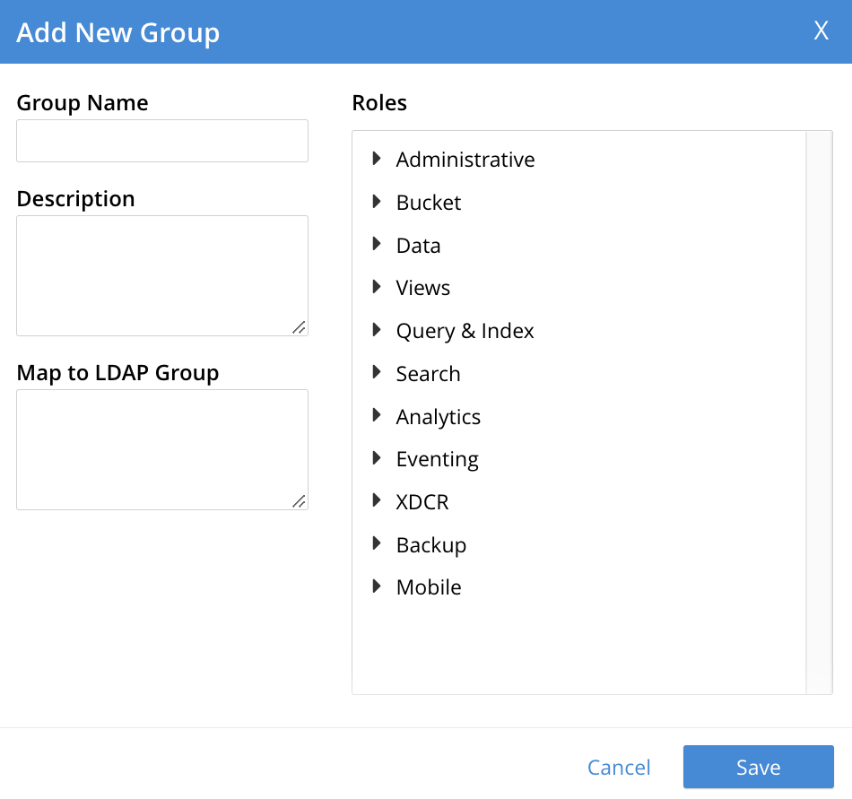Expand the Analytics roles section
This screenshot has width=852, height=799.
coord(376,415)
